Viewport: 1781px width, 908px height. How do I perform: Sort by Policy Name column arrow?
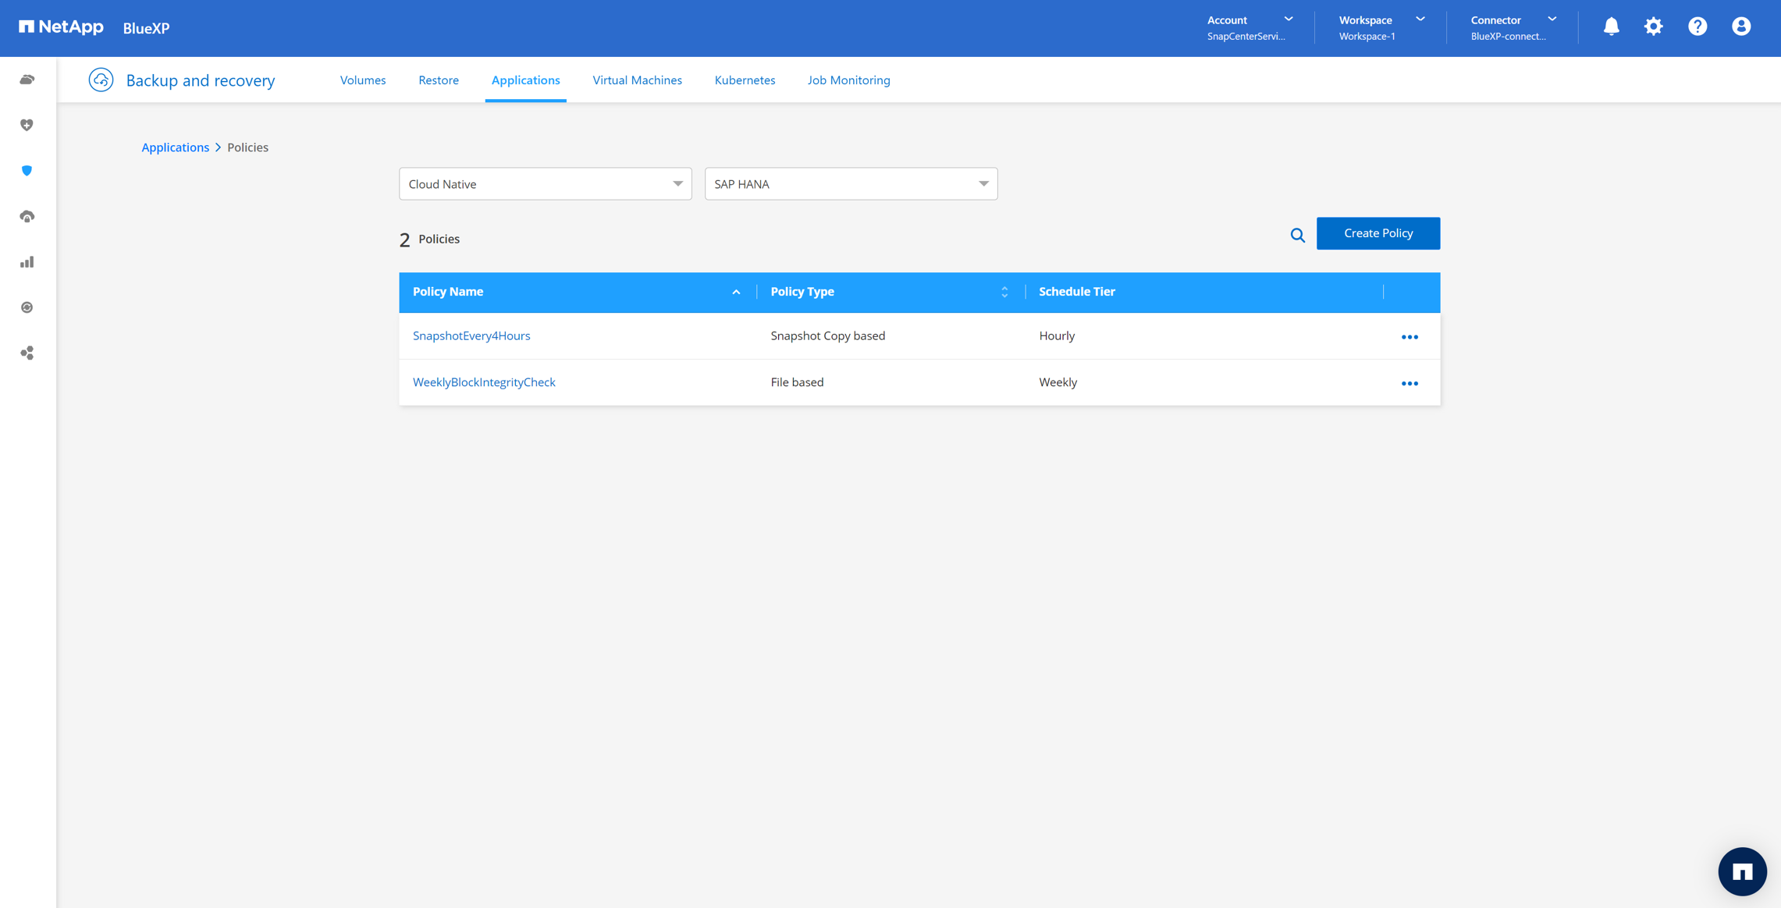(736, 292)
